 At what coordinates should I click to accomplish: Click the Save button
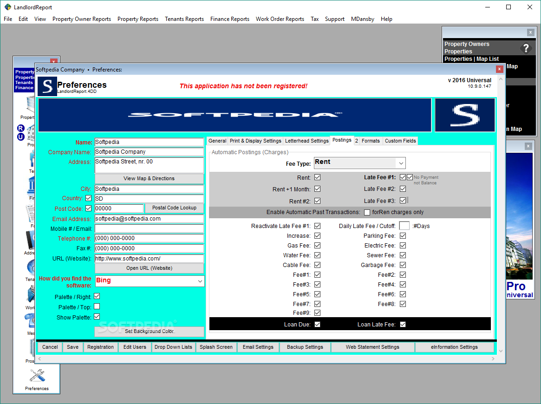(72, 347)
